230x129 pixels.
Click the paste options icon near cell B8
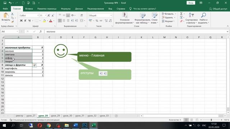click(x=34, y=65)
